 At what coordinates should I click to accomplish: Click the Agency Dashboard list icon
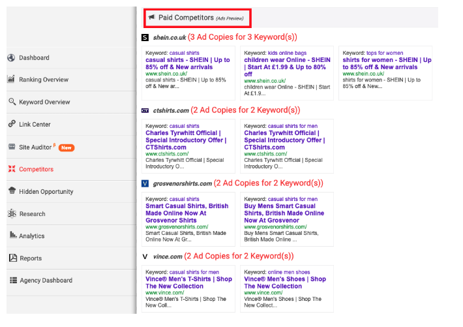[12, 280]
